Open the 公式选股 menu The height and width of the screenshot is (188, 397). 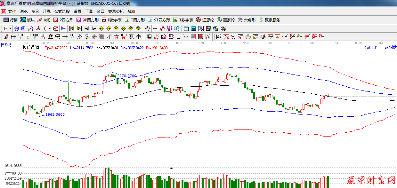coord(62,12)
